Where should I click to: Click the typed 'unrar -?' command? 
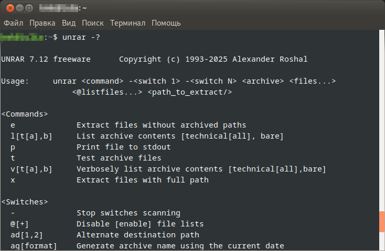point(81,37)
